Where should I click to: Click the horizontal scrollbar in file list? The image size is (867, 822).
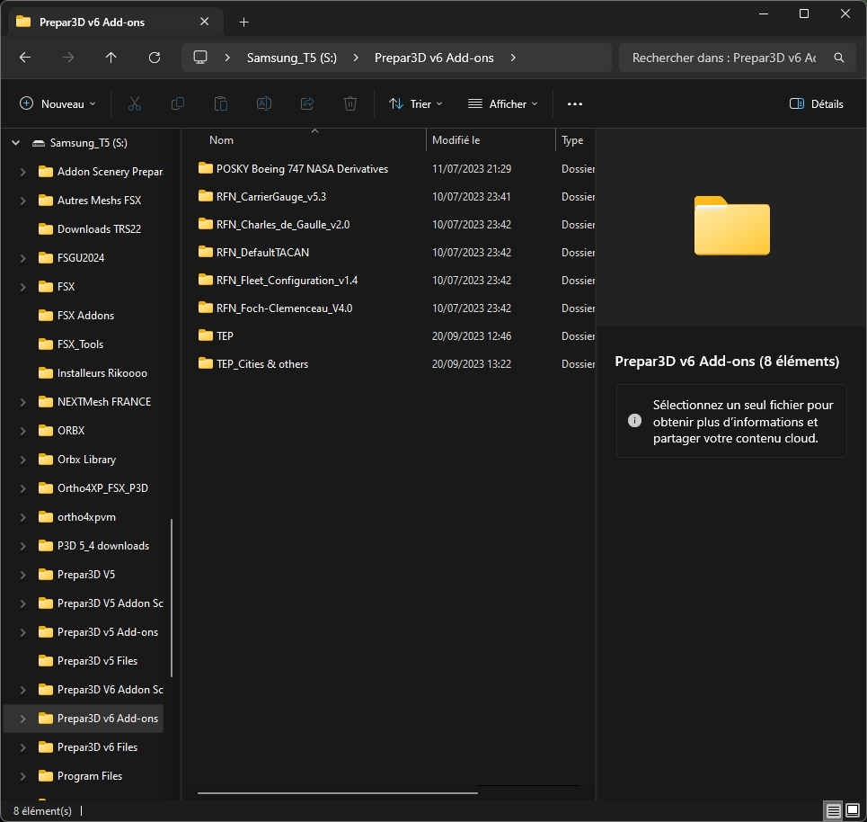point(337,792)
